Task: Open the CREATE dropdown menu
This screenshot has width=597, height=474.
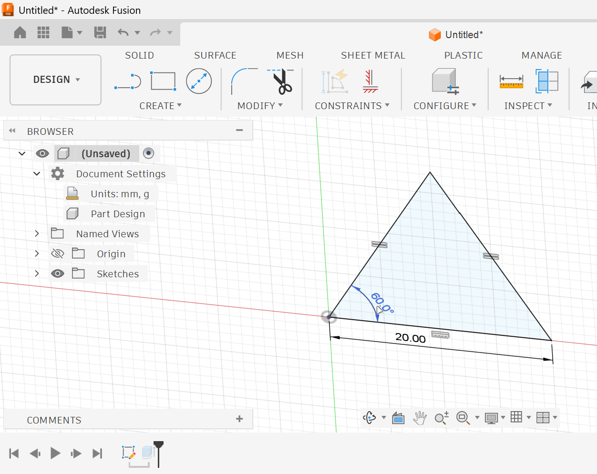Action: tap(160, 106)
